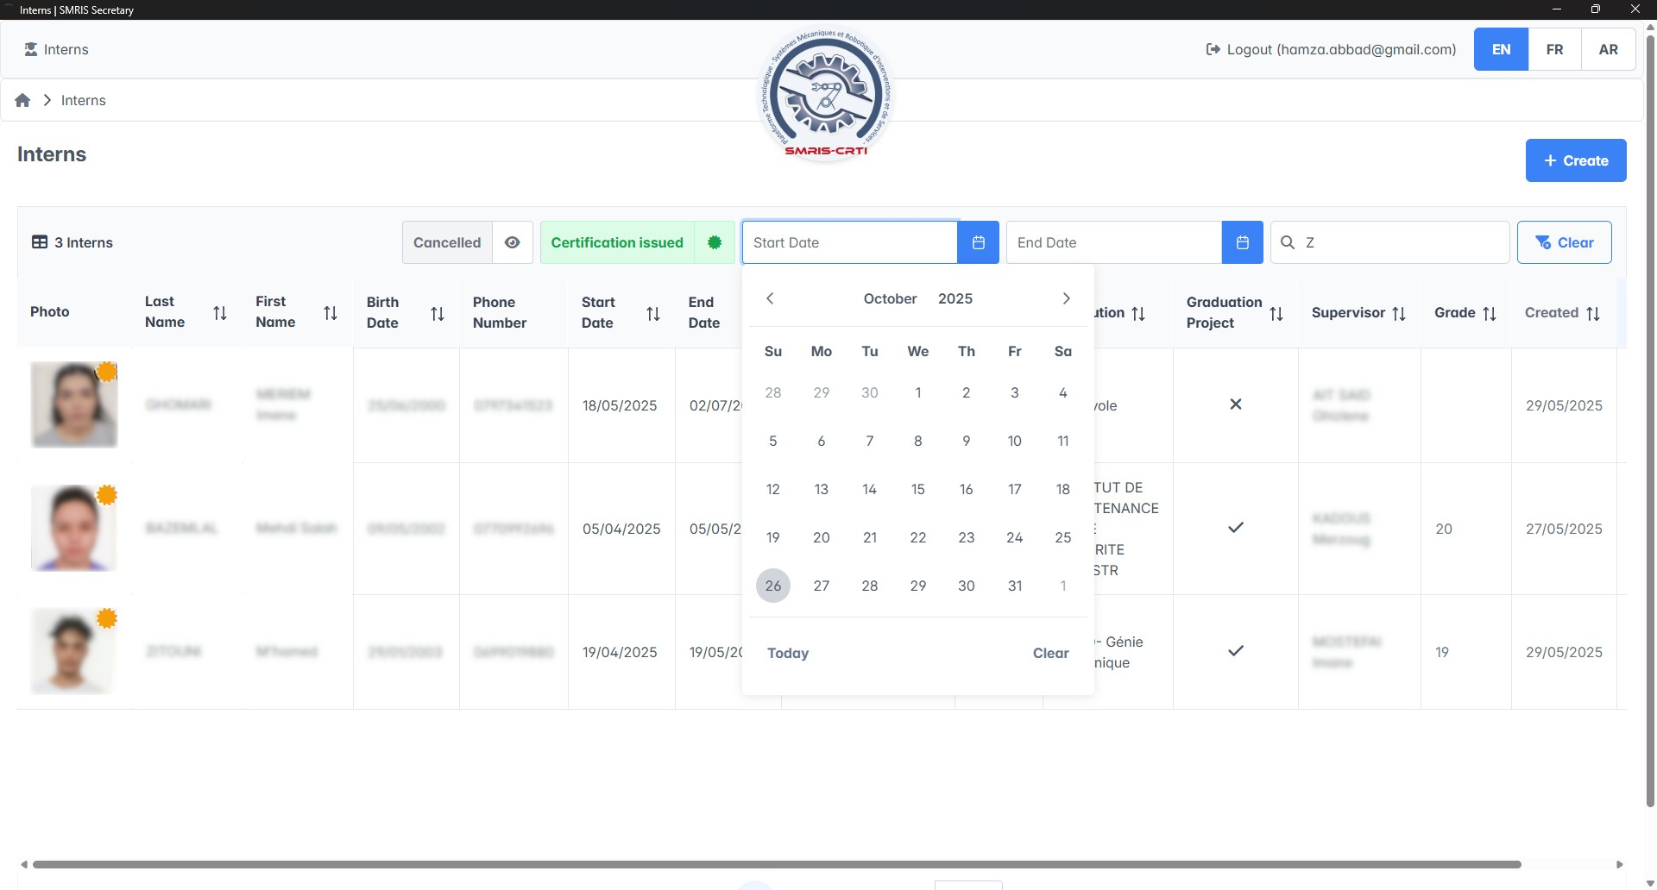Select October 10 in the calendar

[x=1015, y=441]
